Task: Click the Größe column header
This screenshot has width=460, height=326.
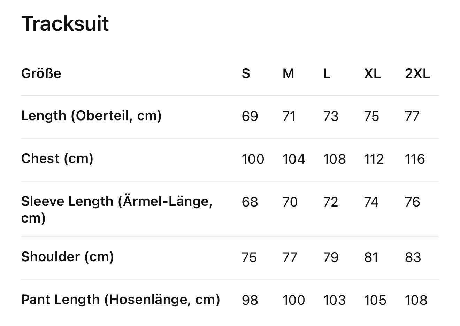Action: tap(41, 73)
